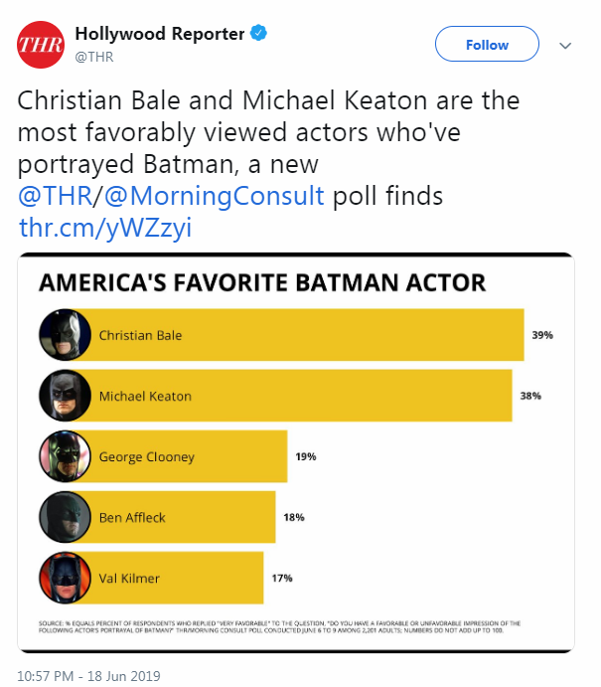This screenshot has height=687, width=601.
Task: Follow the thr.cm/yWZzyi short link
Action: (105, 228)
